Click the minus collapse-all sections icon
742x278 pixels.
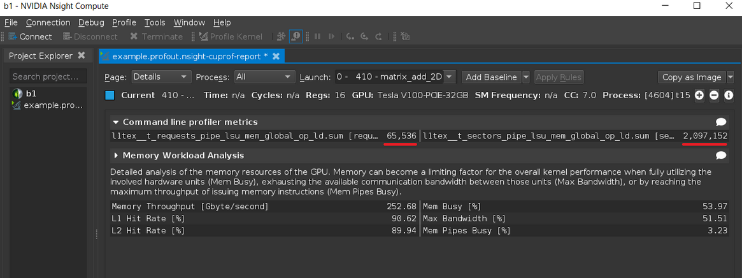click(x=714, y=95)
